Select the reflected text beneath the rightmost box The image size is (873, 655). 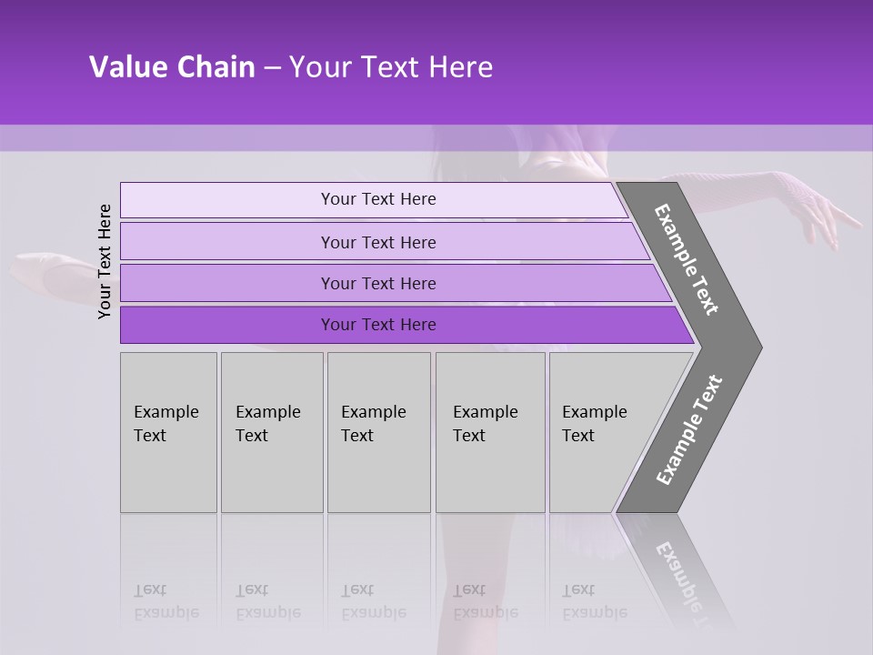point(595,601)
